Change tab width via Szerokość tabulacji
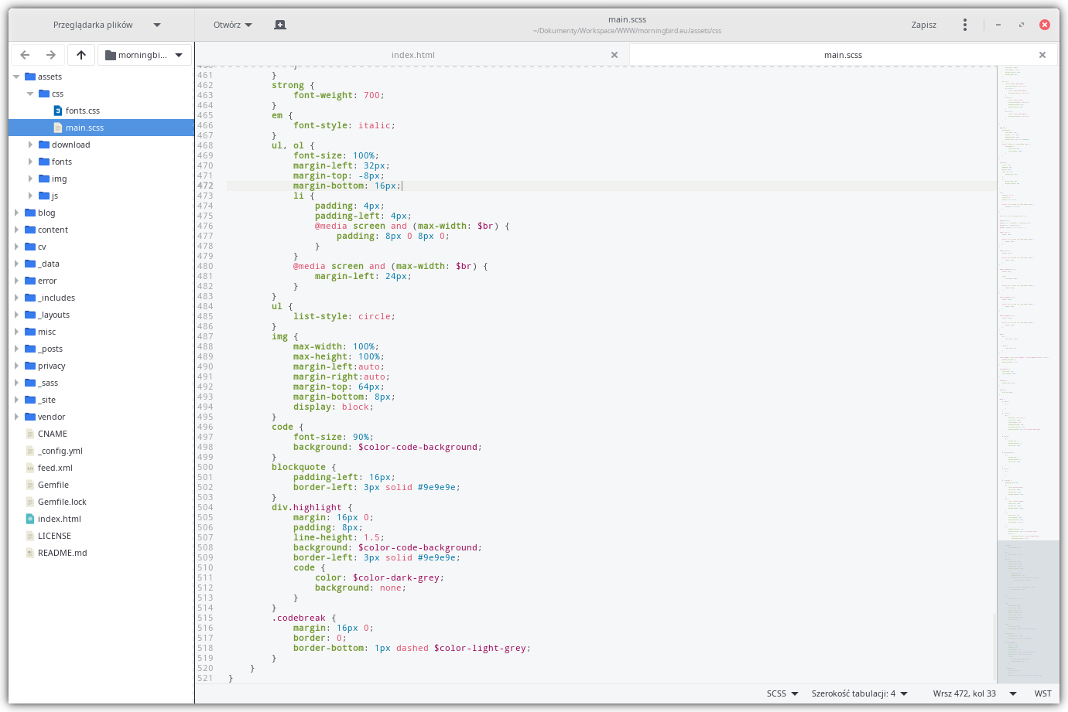Viewport: 1068px width, 712px height. (859, 693)
